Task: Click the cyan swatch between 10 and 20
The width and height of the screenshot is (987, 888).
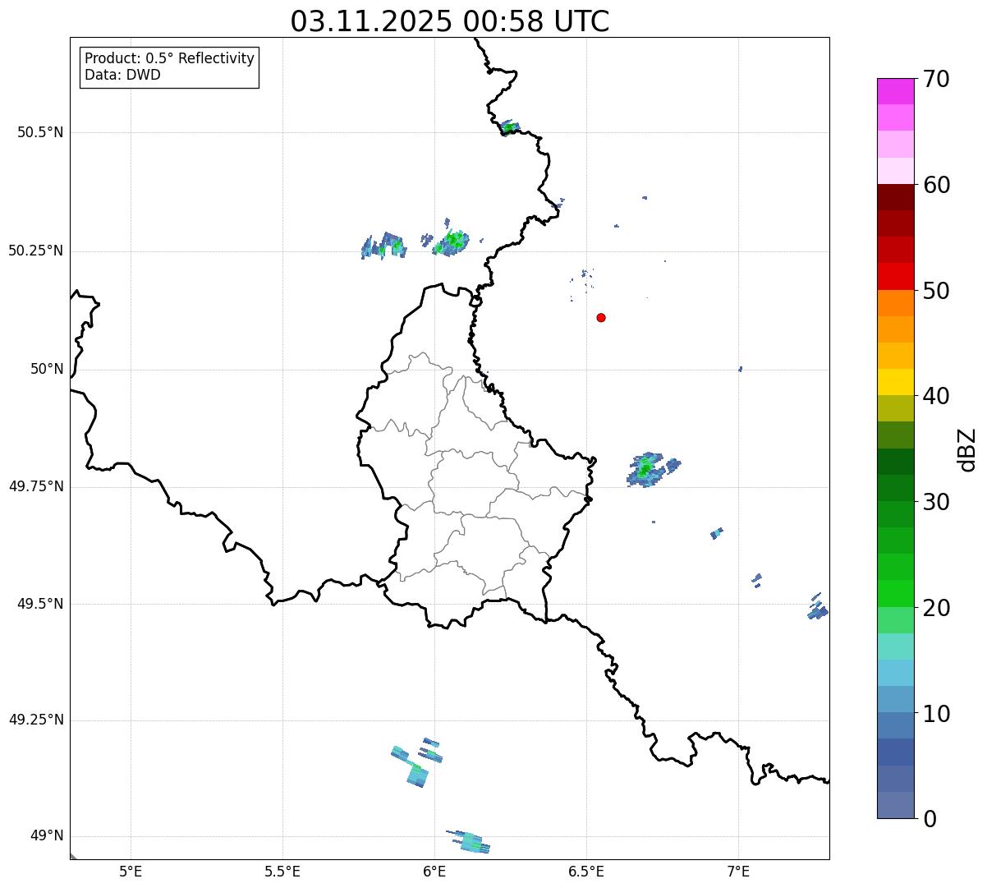Action: [895, 673]
